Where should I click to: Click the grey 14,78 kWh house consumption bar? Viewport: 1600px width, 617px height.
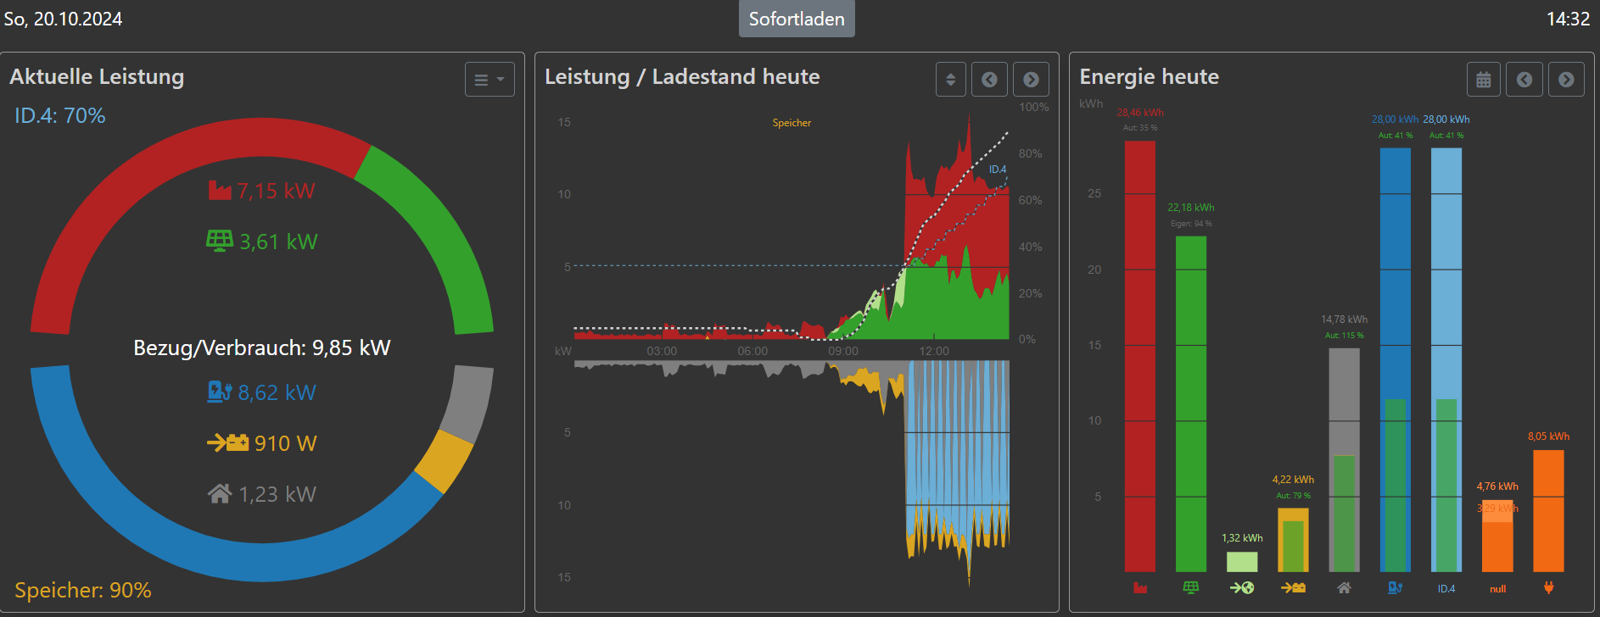click(1344, 460)
